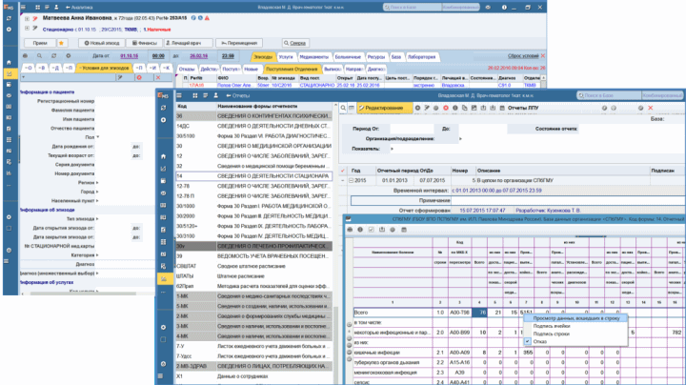
Task: Click the home icon in left sidebar
Action: [9, 63]
